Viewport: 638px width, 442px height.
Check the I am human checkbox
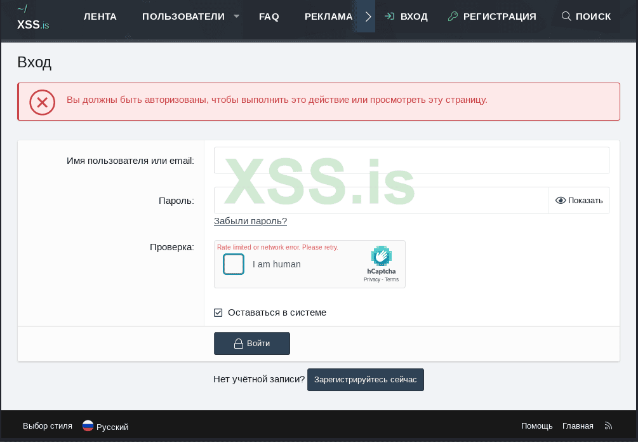234,264
